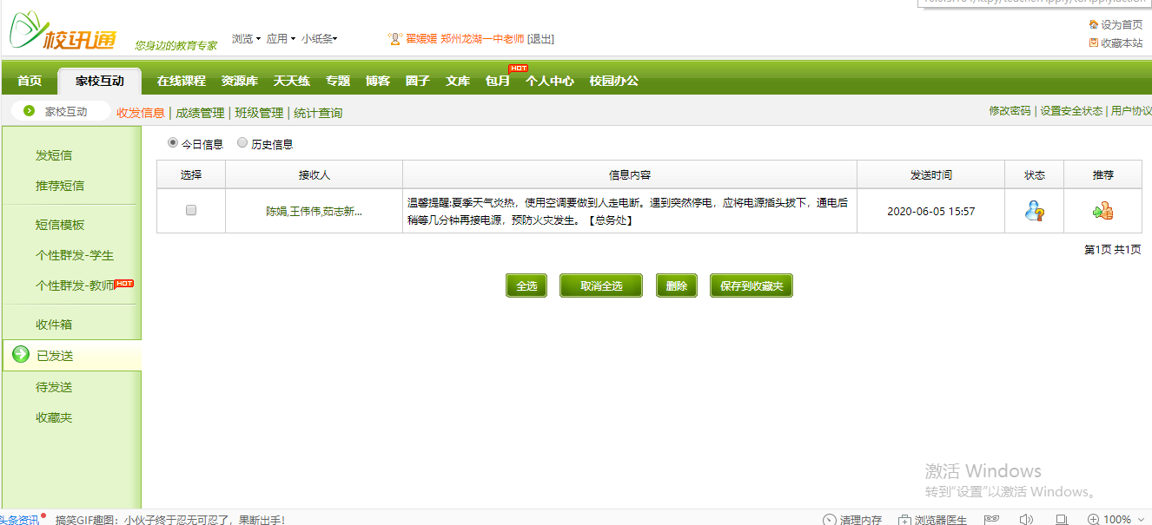Expand the 应用 dropdown menu

point(281,39)
